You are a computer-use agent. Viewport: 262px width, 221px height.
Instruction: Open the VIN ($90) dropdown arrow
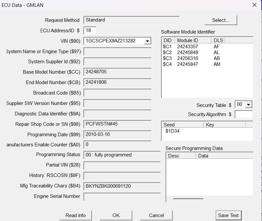click(148, 41)
